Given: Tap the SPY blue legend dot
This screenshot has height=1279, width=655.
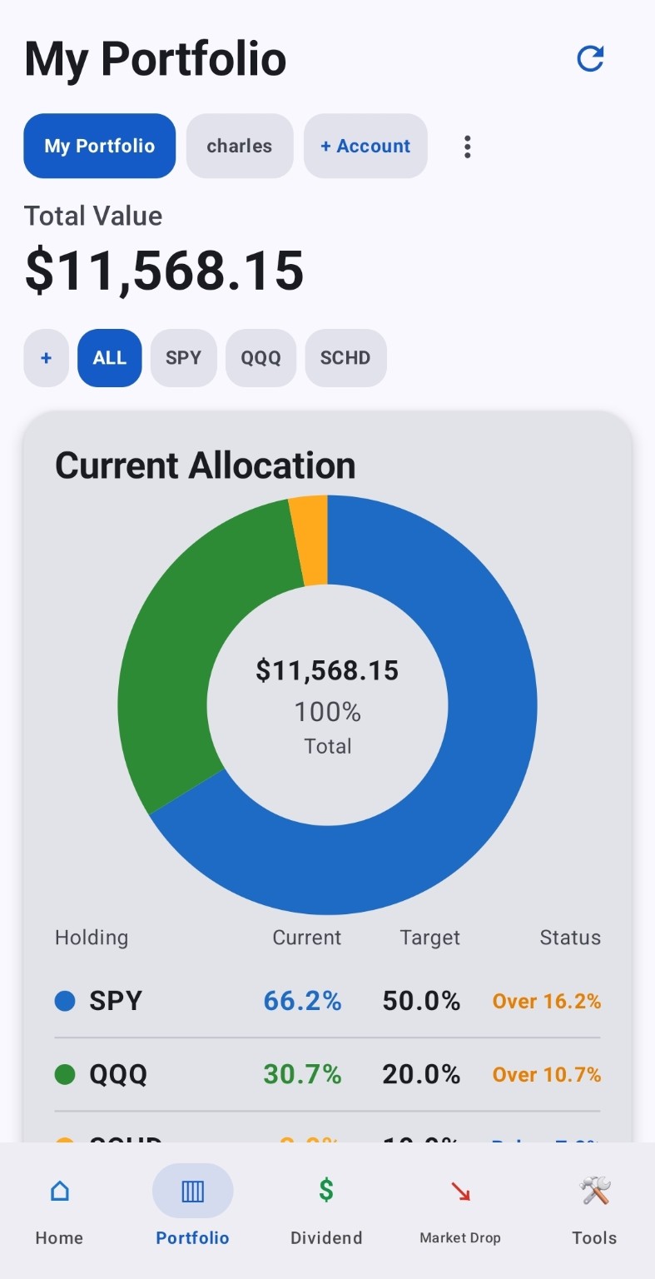Looking at the screenshot, I should (65, 1001).
